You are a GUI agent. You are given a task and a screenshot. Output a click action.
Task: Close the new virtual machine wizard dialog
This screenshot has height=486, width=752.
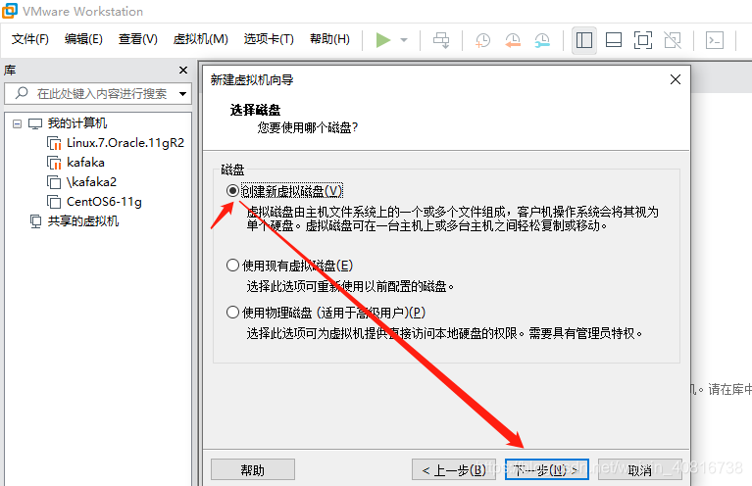(676, 79)
